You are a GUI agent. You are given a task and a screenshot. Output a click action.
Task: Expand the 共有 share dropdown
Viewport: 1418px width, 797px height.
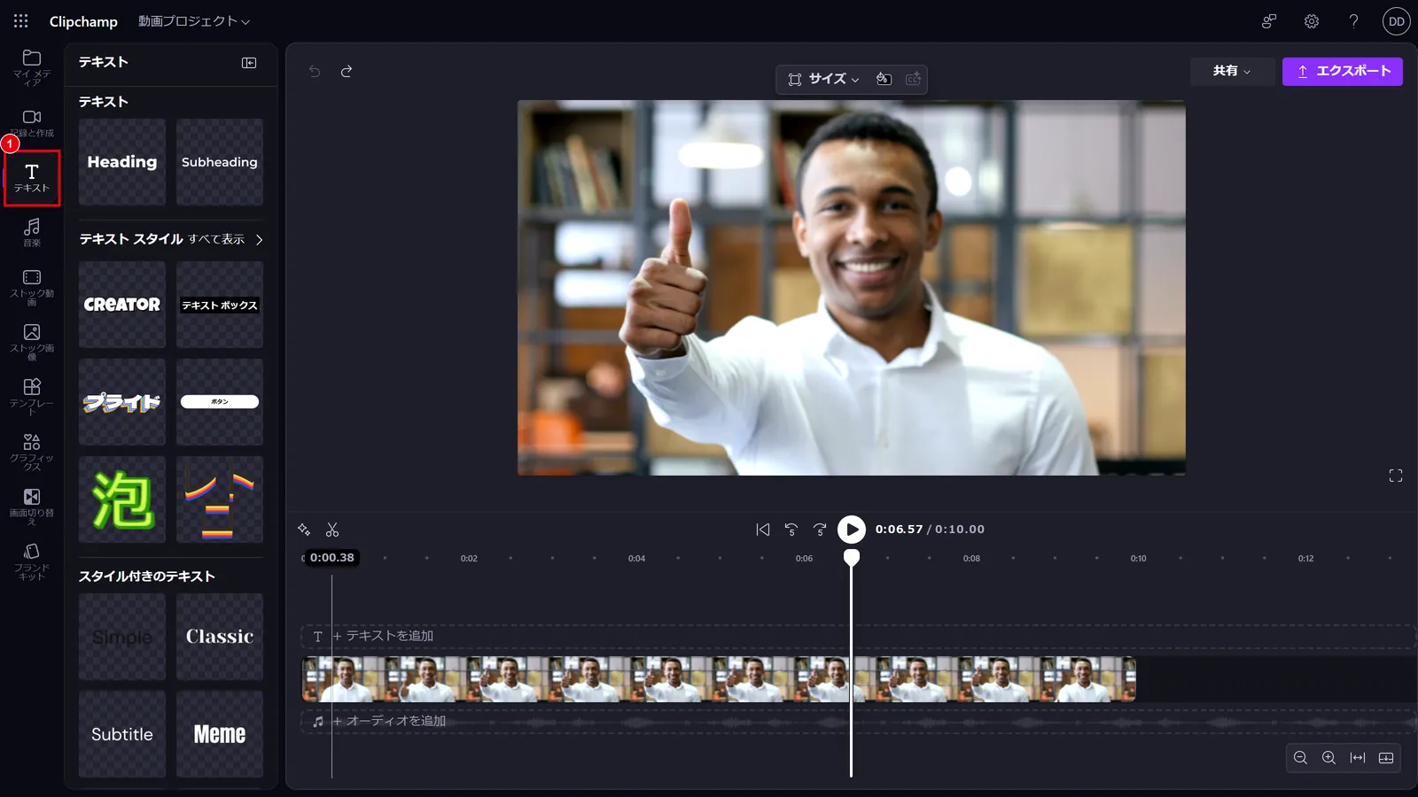click(1232, 71)
